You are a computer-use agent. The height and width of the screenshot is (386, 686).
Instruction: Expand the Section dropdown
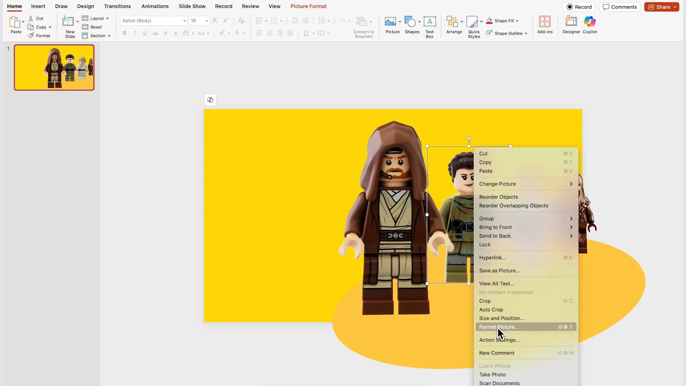(109, 36)
